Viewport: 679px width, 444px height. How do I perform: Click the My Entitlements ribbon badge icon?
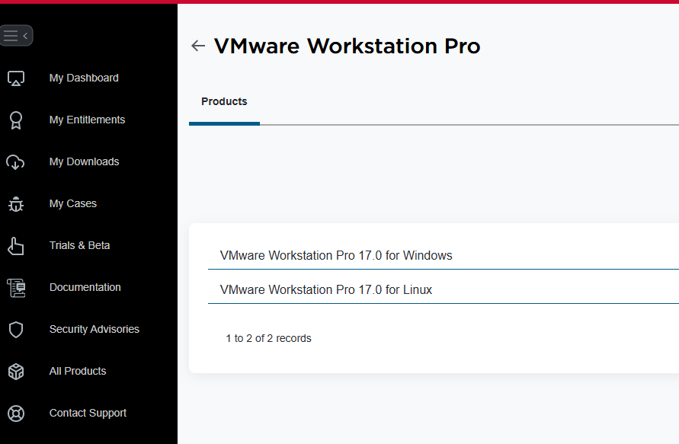[x=16, y=120]
